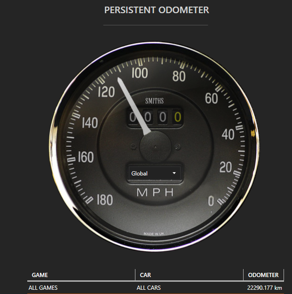Click the MPH label on the gauge
Viewport: 292px width, 294px height.
[x=155, y=192]
